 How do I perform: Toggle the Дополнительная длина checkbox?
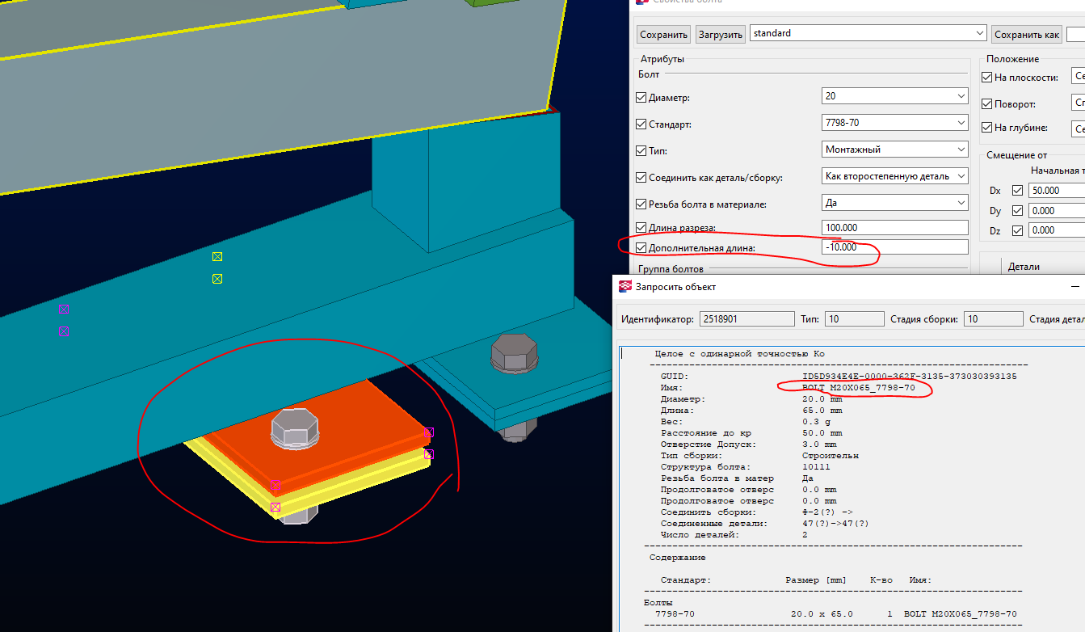[x=641, y=248]
